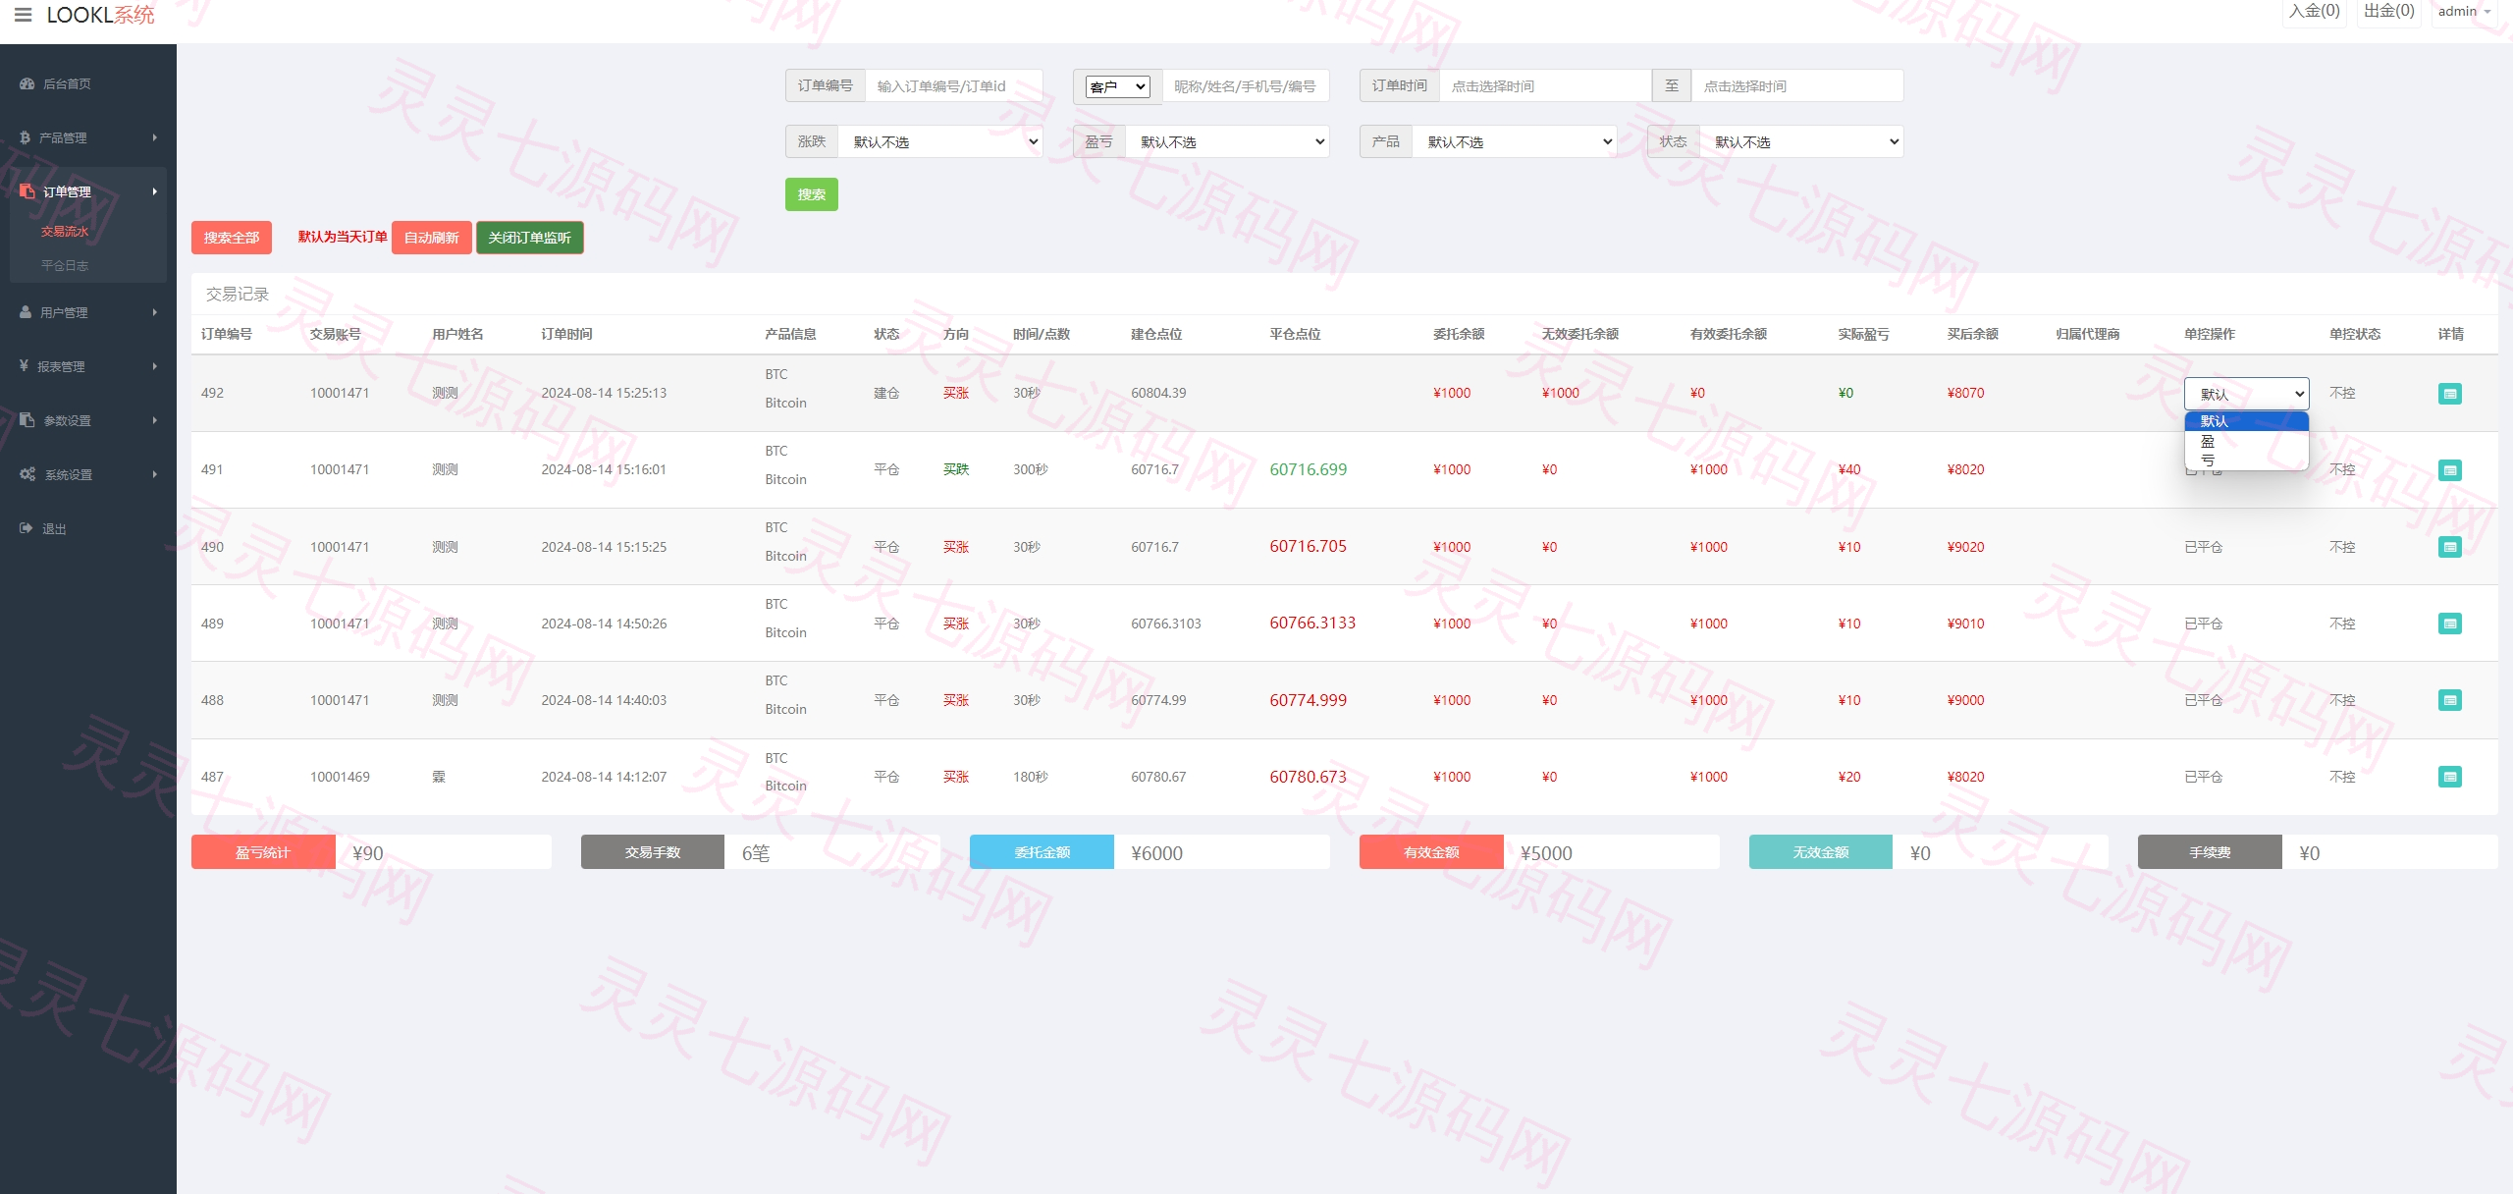
Task: Select 默认 option in dropdown list
Action: (2246, 421)
